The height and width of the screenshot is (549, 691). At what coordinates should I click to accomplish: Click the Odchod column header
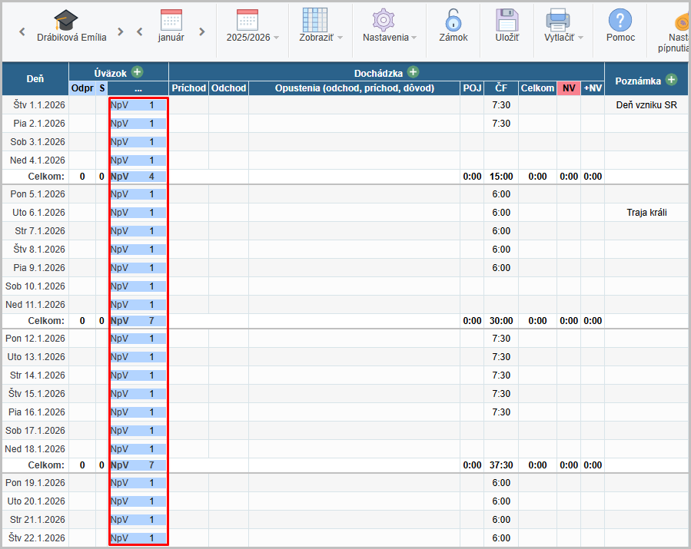pos(228,88)
